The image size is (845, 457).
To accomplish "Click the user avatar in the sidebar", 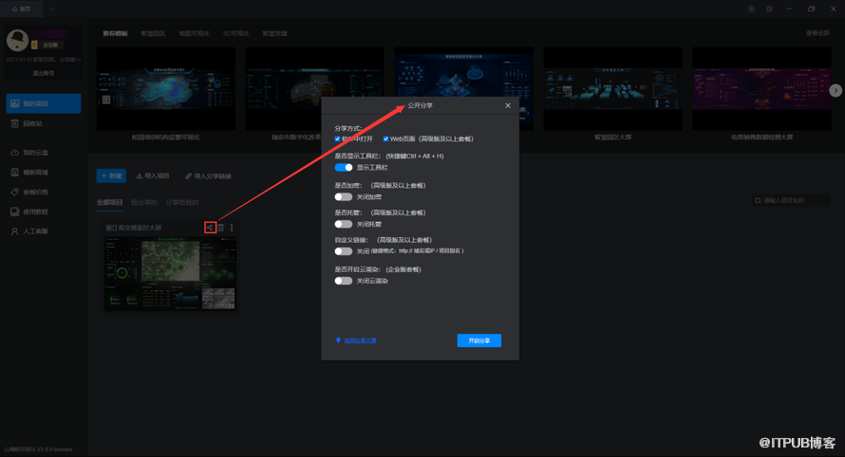I will (x=18, y=40).
